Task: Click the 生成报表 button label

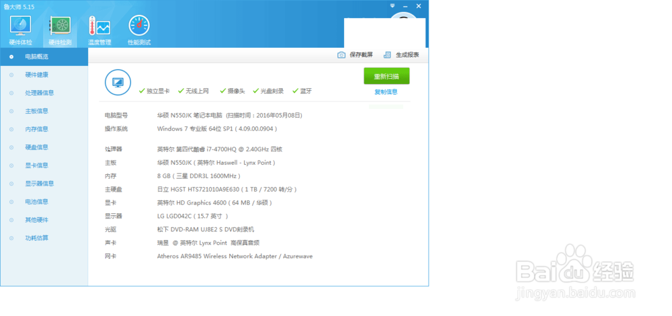Action: 408,55
